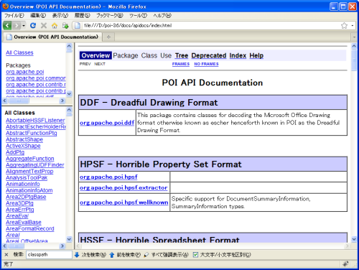
Task: Go to home page via house icon
Action: point(55,25)
